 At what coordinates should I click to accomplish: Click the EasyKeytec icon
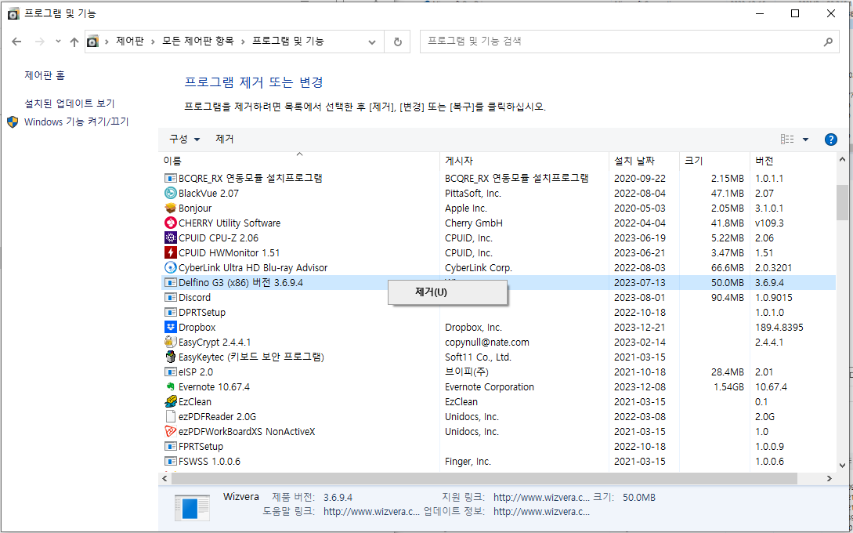171,357
